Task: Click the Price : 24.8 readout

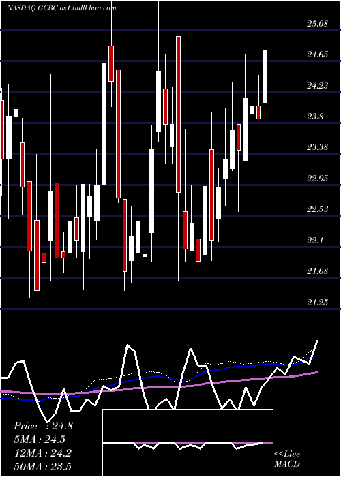Action: coord(43,426)
